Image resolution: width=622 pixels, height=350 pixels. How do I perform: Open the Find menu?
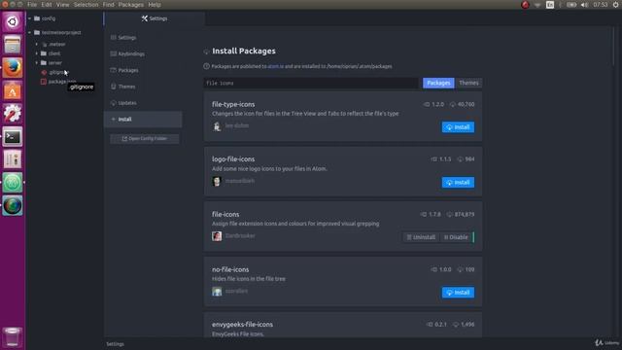[x=108, y=5]
